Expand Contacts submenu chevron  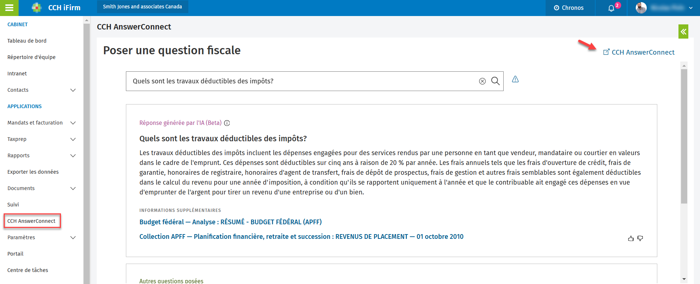point(73,90)
